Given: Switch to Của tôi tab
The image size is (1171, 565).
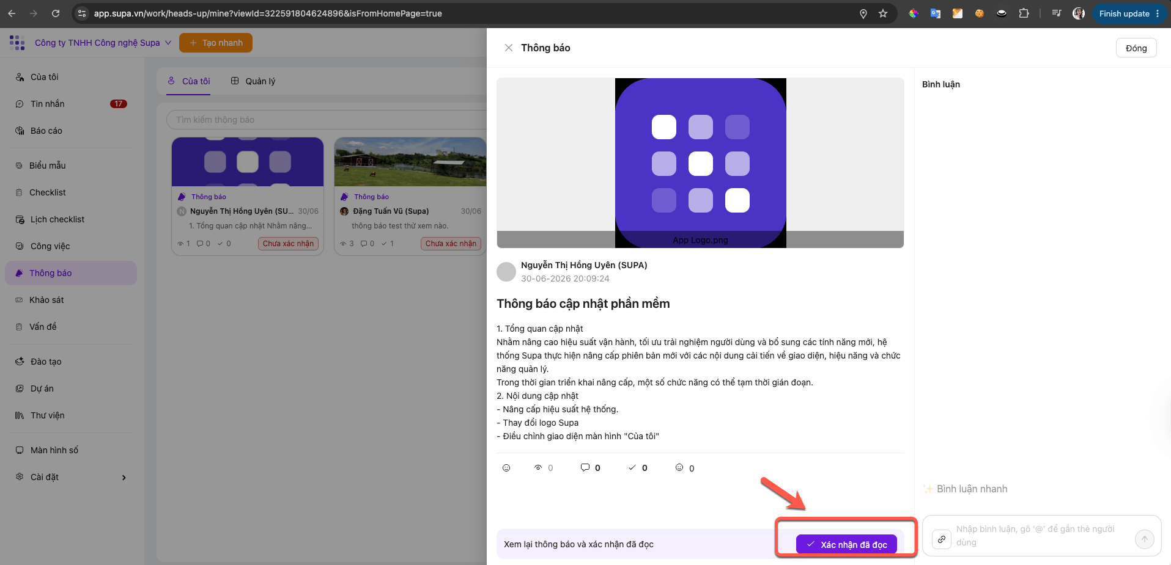Looking at the screenshot, I should [x=189, y=81].
